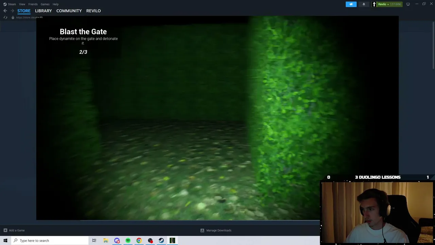This screenshot has width=435, height=245.
Task: Open the View menu
Action: pyautogui.click(x=22, y=4)
